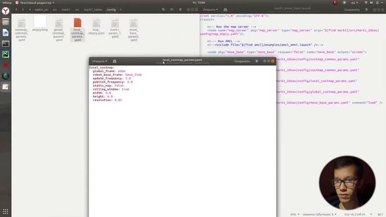386x217 pixels.
Task: Launch LibreOffice Writer from the dock
Action: 5,33
